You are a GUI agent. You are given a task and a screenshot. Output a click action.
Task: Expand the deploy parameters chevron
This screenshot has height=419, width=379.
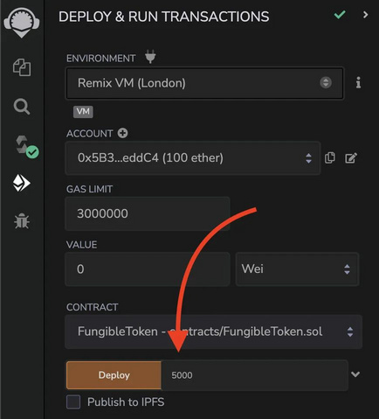355,374
